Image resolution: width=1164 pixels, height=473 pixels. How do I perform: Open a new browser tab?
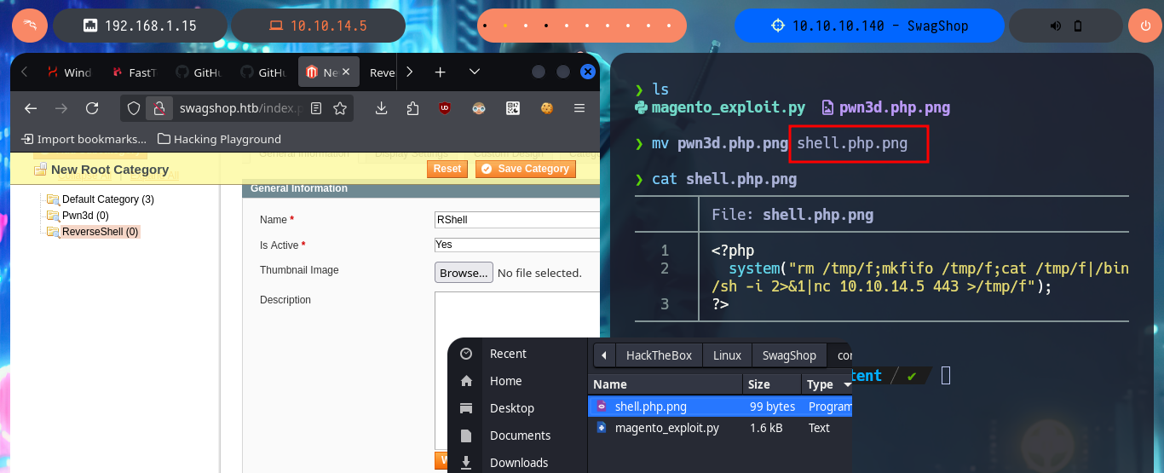[x=440, y=72]
